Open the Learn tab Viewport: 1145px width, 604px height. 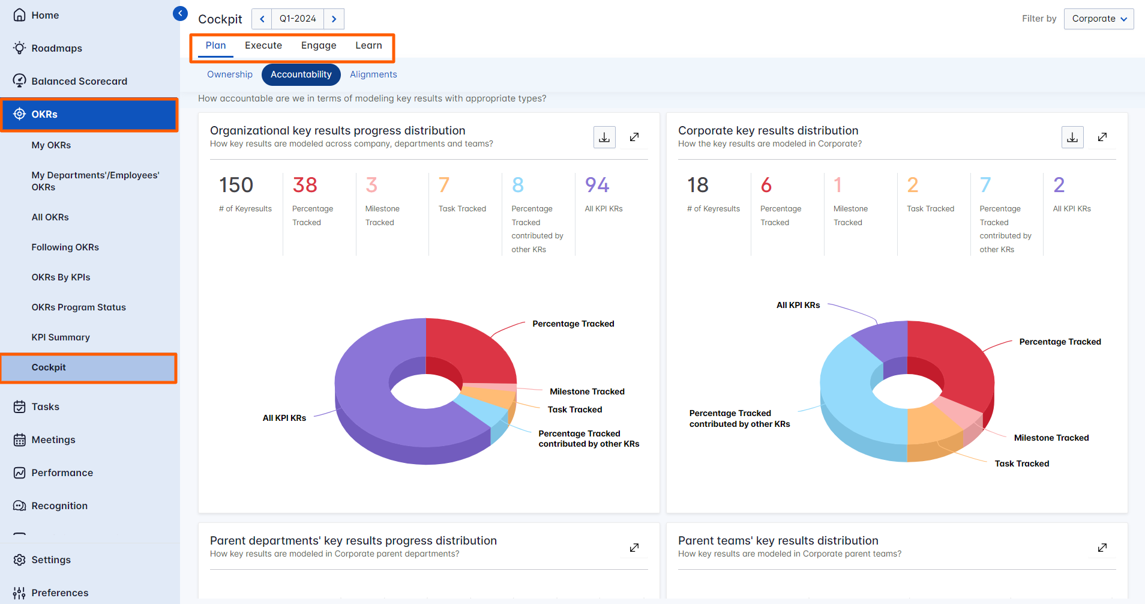(368, 45)
